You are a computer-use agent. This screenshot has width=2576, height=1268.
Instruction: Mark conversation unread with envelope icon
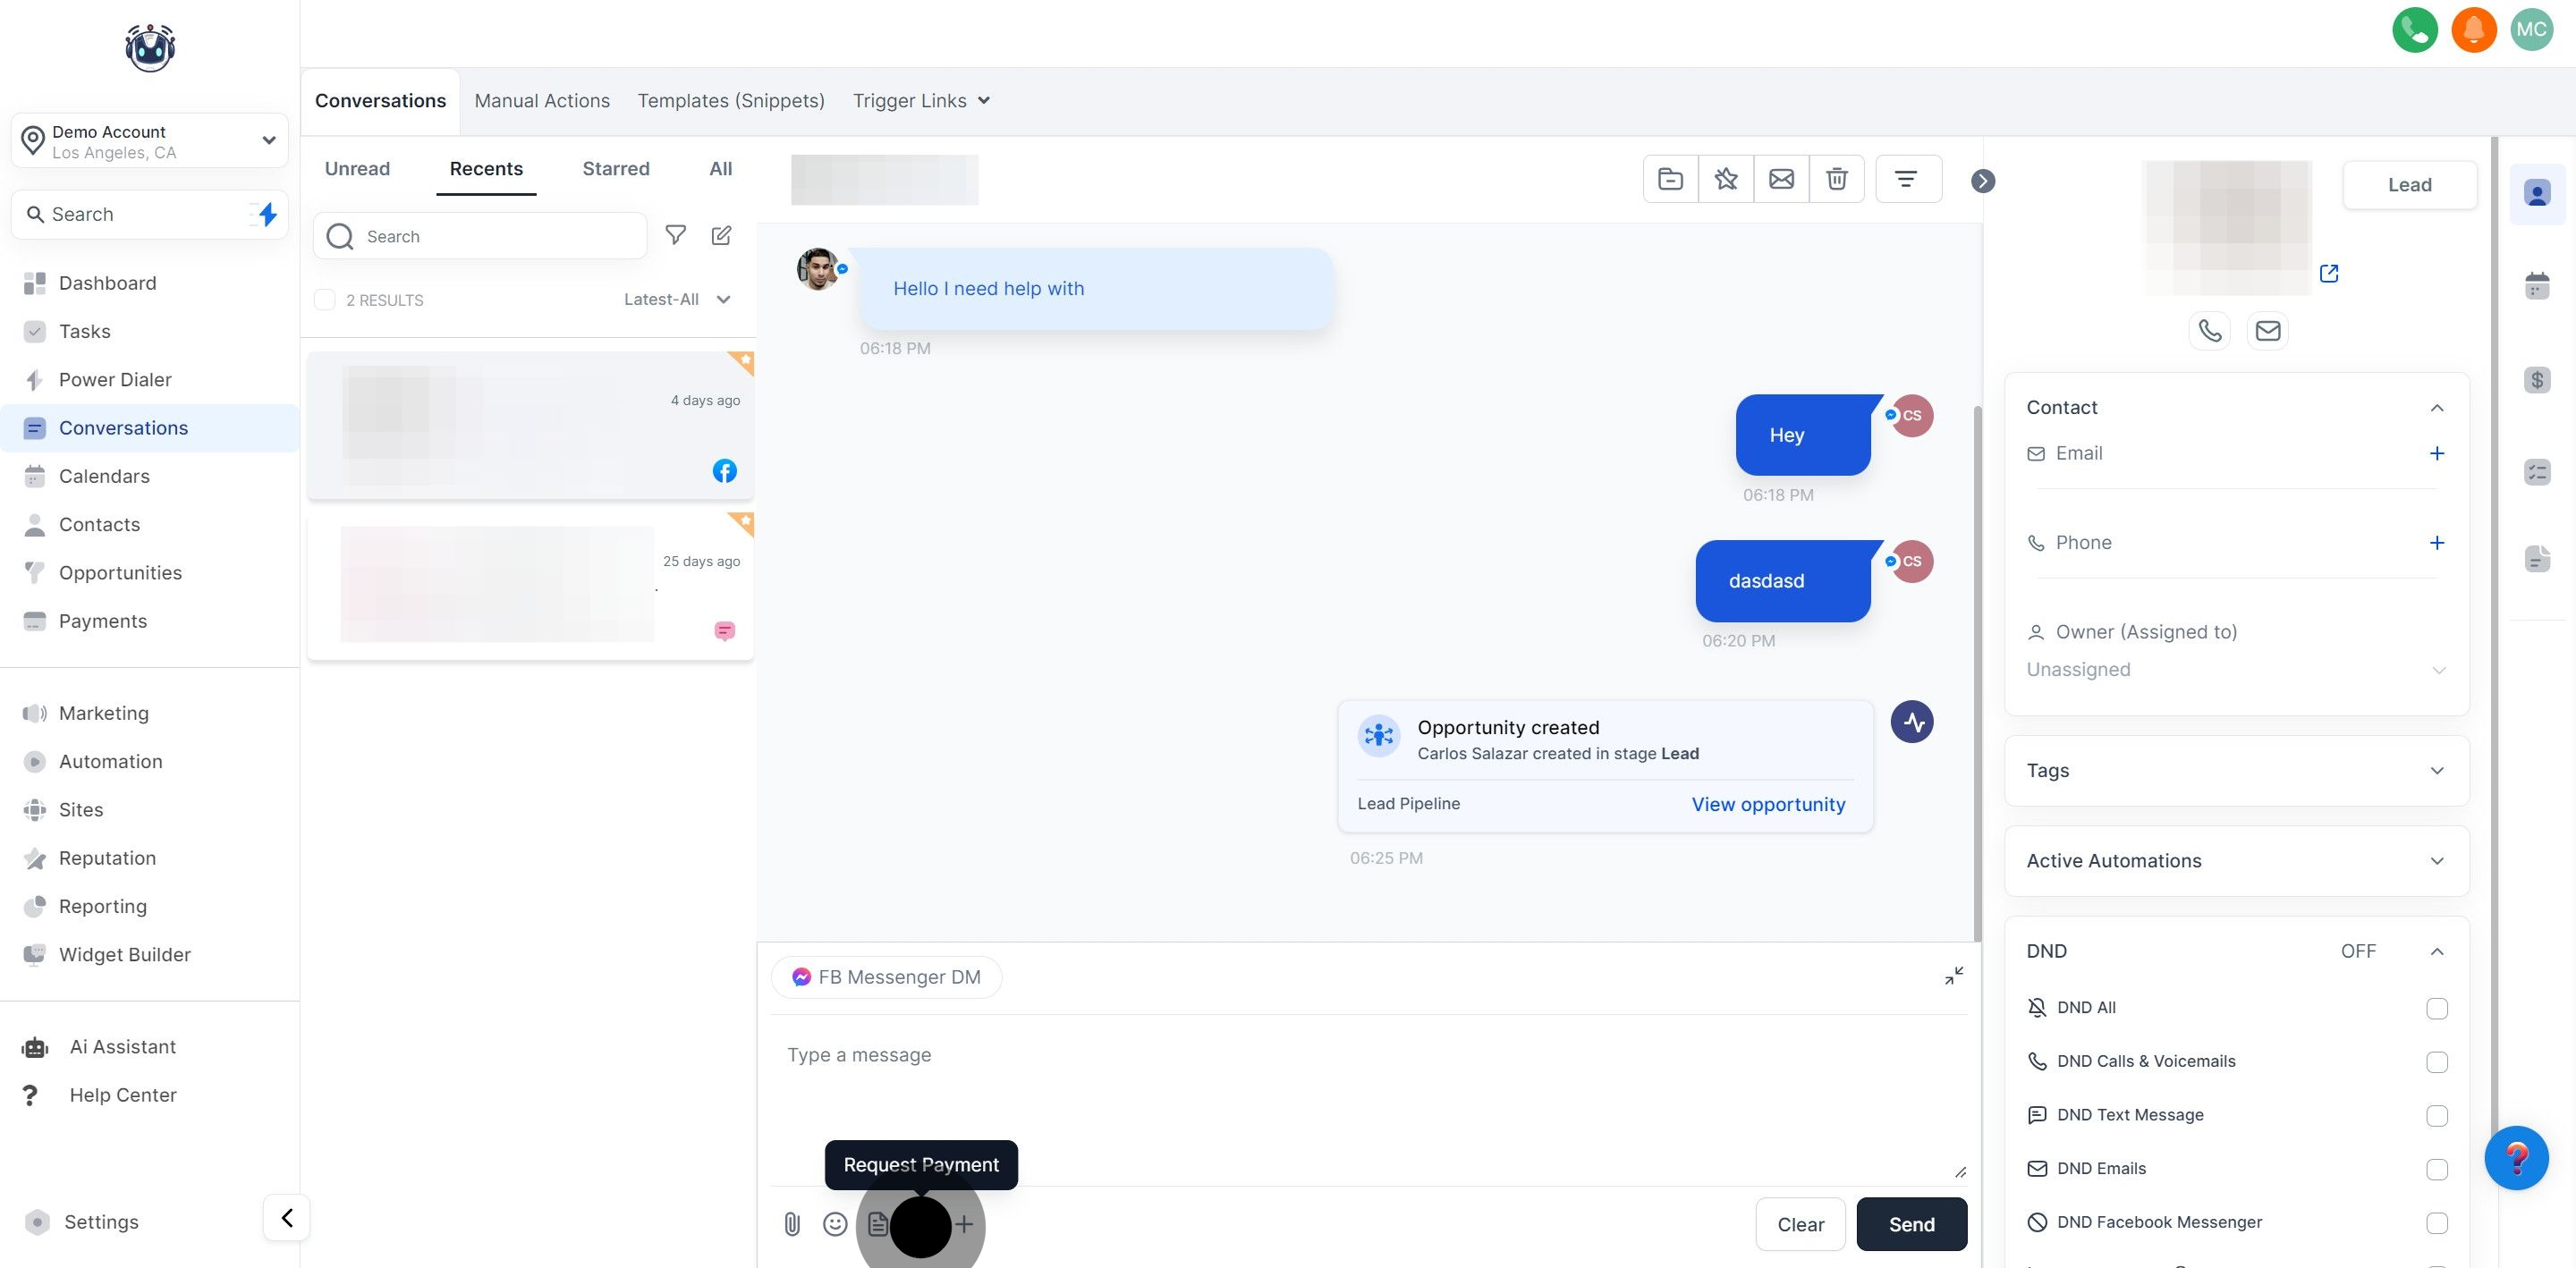(x=1781, y=179)
